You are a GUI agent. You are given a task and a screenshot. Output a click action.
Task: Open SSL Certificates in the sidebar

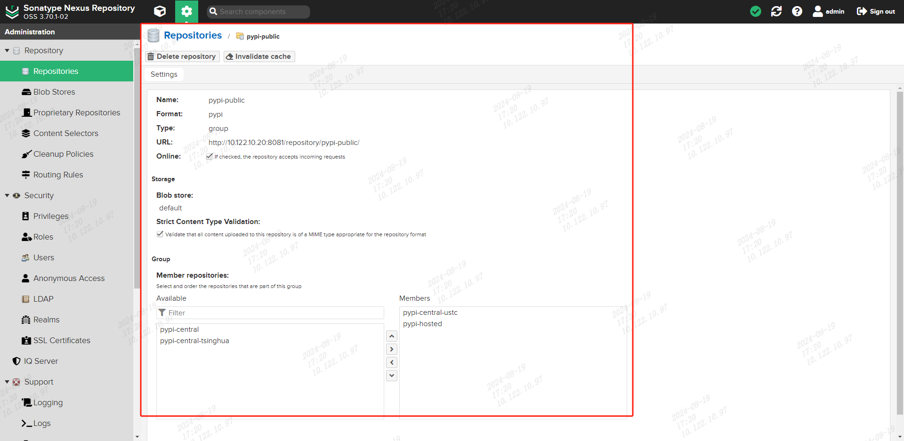[x=66, y=340]
